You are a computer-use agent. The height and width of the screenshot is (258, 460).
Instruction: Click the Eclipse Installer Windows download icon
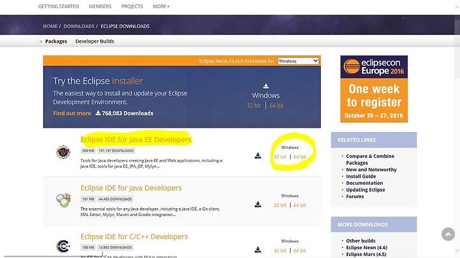(266, 86)
